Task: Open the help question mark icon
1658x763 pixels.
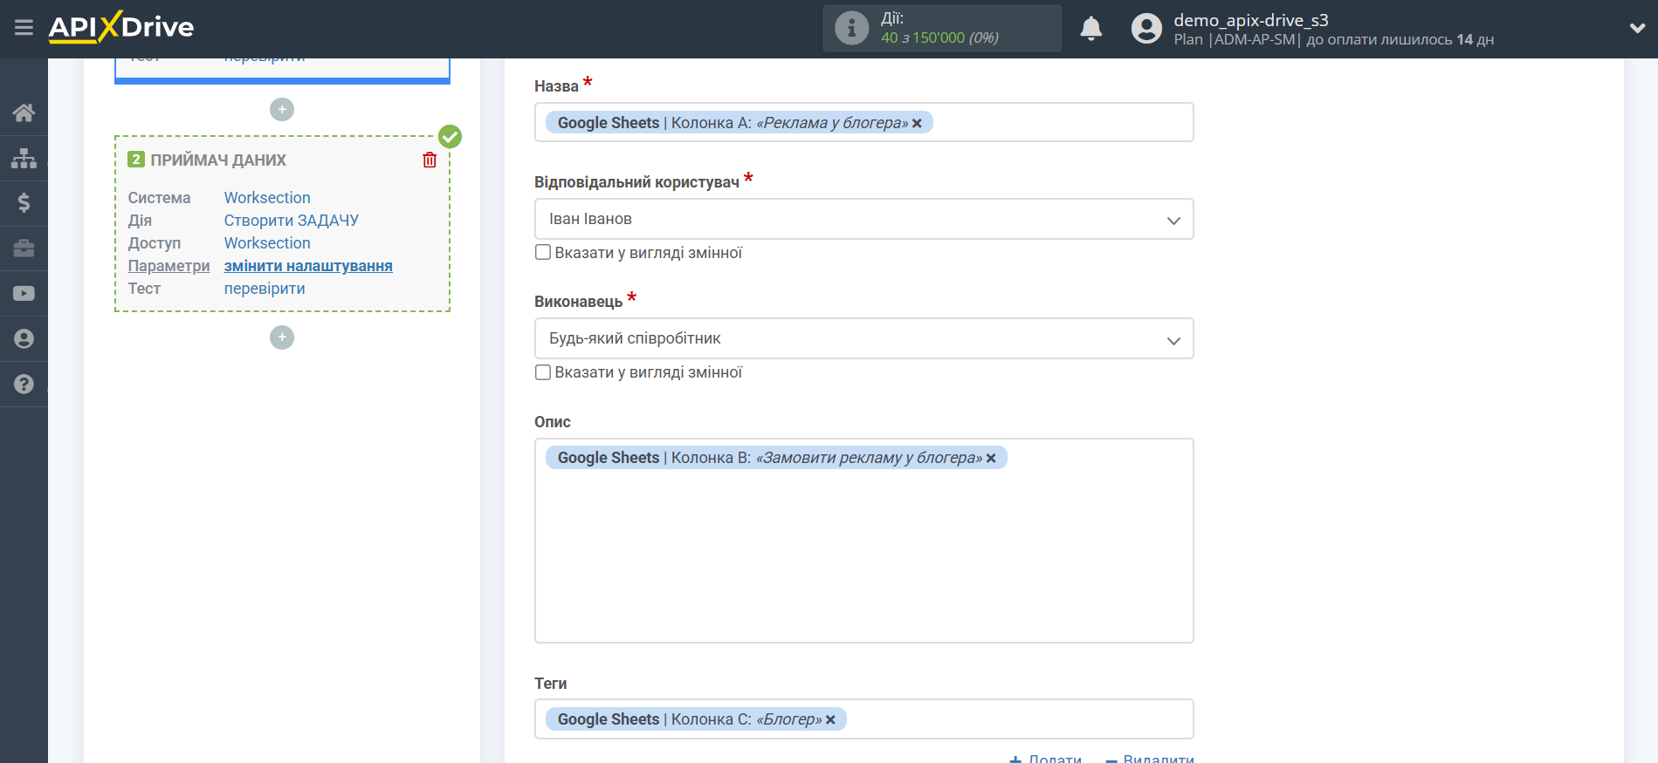Action: pos(24,385)
